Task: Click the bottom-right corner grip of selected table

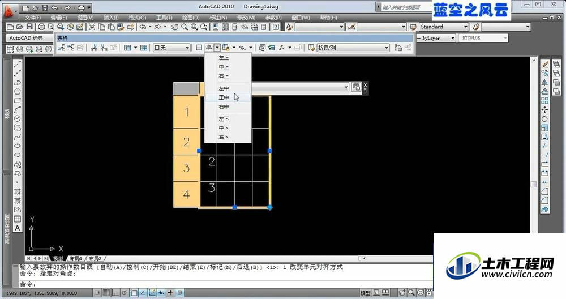Action: [x=269, y=207]
